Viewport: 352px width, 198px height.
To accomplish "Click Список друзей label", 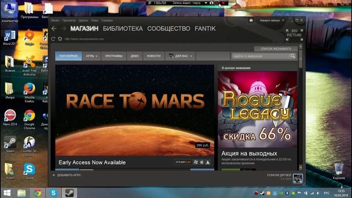I will point(279,175).
